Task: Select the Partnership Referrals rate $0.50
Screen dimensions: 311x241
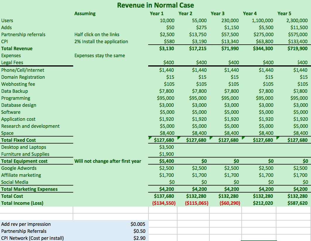Action: click(x=139, y=231)
